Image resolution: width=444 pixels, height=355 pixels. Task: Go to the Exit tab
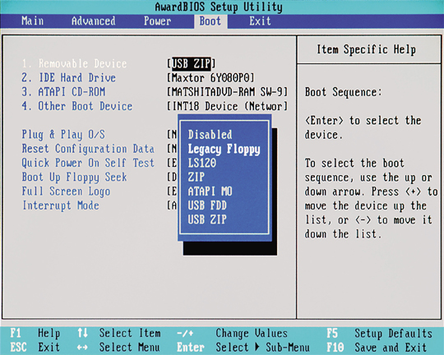[x=260, y=21]
